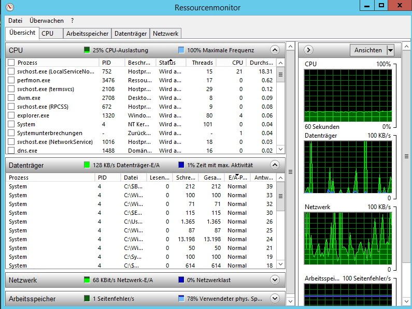Click the Netzwerk activity graph
The width and height of the screenshot is (412, 309).
[x=348, y=239]
